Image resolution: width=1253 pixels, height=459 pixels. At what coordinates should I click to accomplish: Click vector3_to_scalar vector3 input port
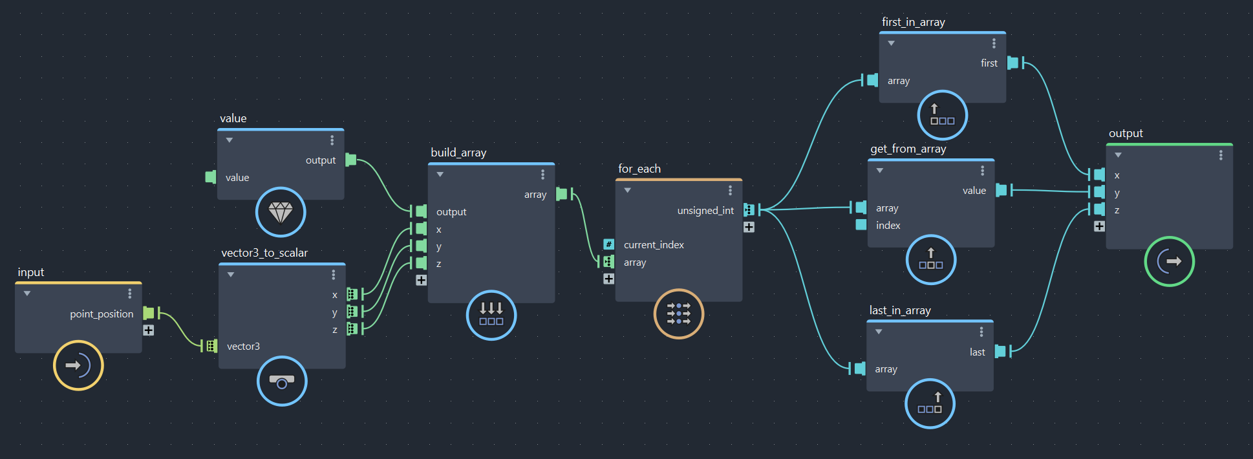click(x=211, y=346)
